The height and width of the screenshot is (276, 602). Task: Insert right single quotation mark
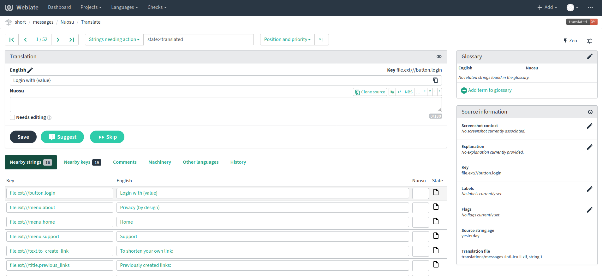439,92
